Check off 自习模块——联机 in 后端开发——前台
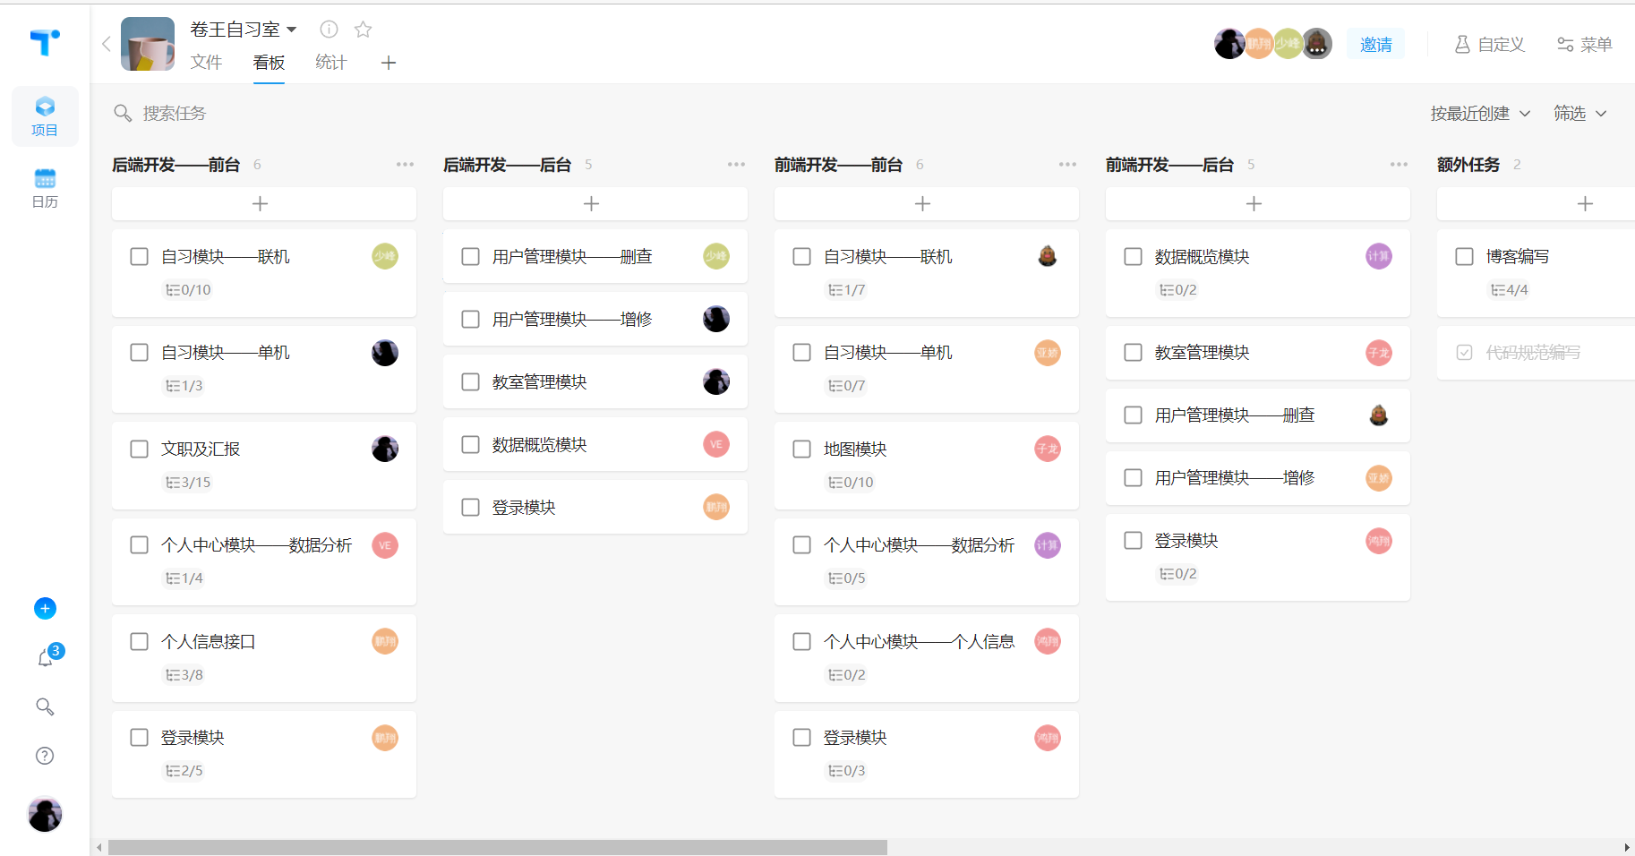 coord(140,257)
